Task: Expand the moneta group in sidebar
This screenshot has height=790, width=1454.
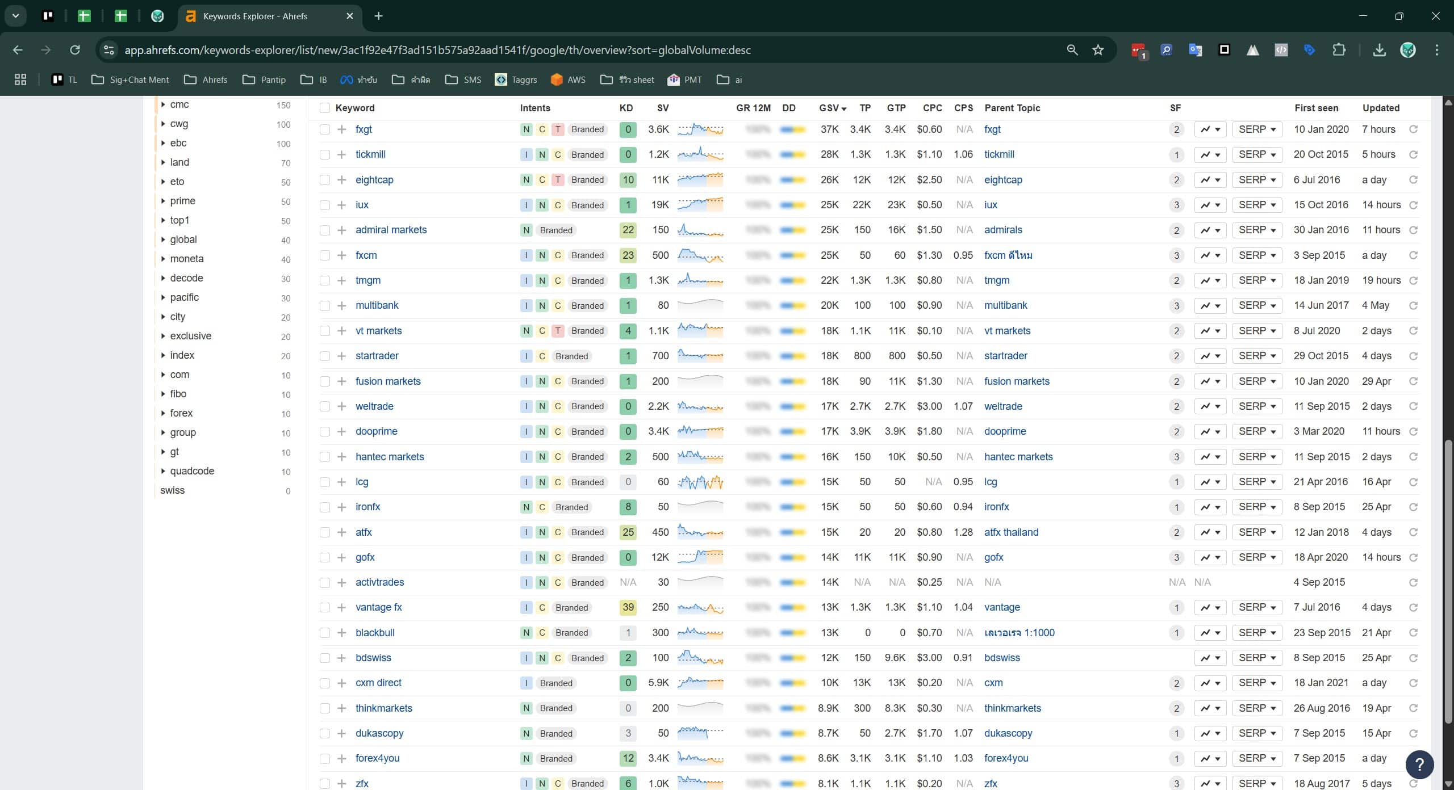Action: (x=163, y=259)
